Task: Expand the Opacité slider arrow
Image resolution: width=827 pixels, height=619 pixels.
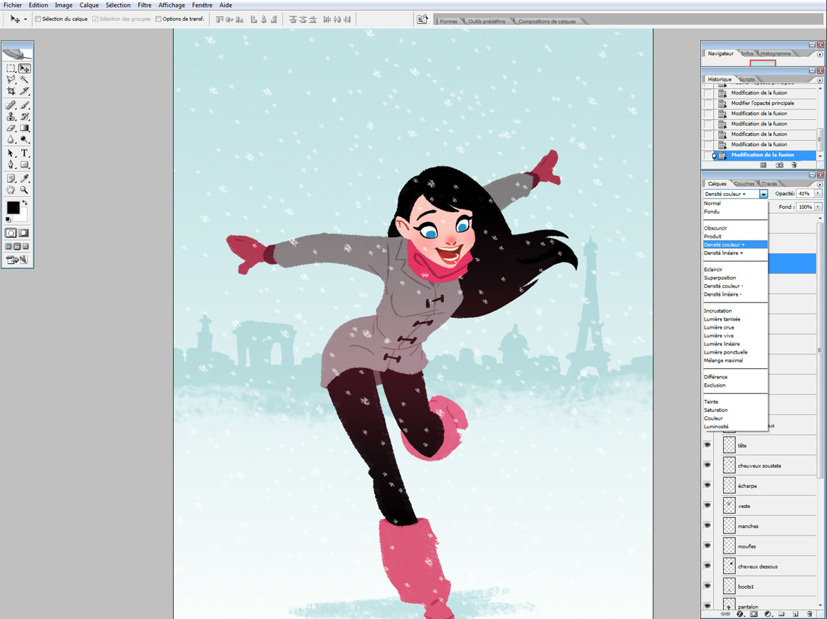Action: 818,194
